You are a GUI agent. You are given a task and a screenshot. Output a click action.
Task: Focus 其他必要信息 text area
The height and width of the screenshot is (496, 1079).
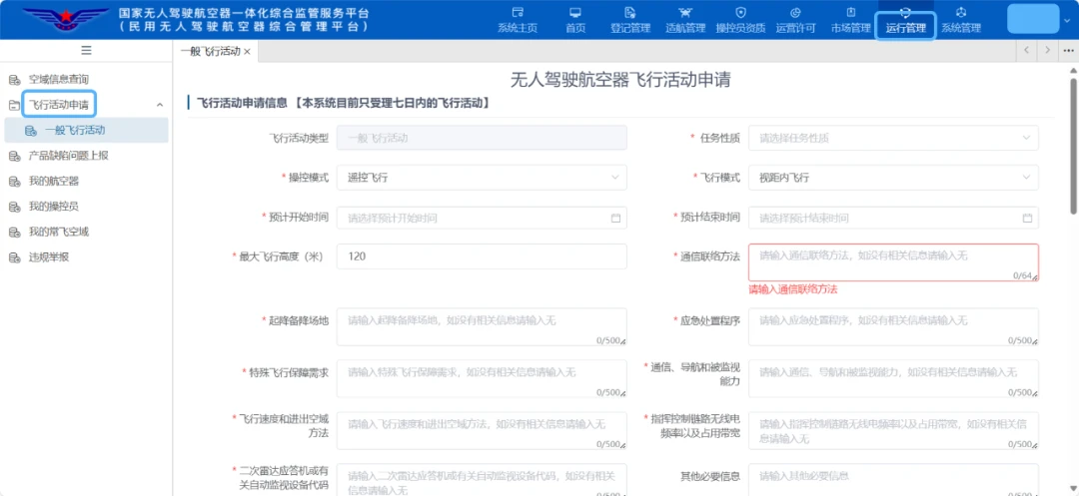click(x=893, y=479)
